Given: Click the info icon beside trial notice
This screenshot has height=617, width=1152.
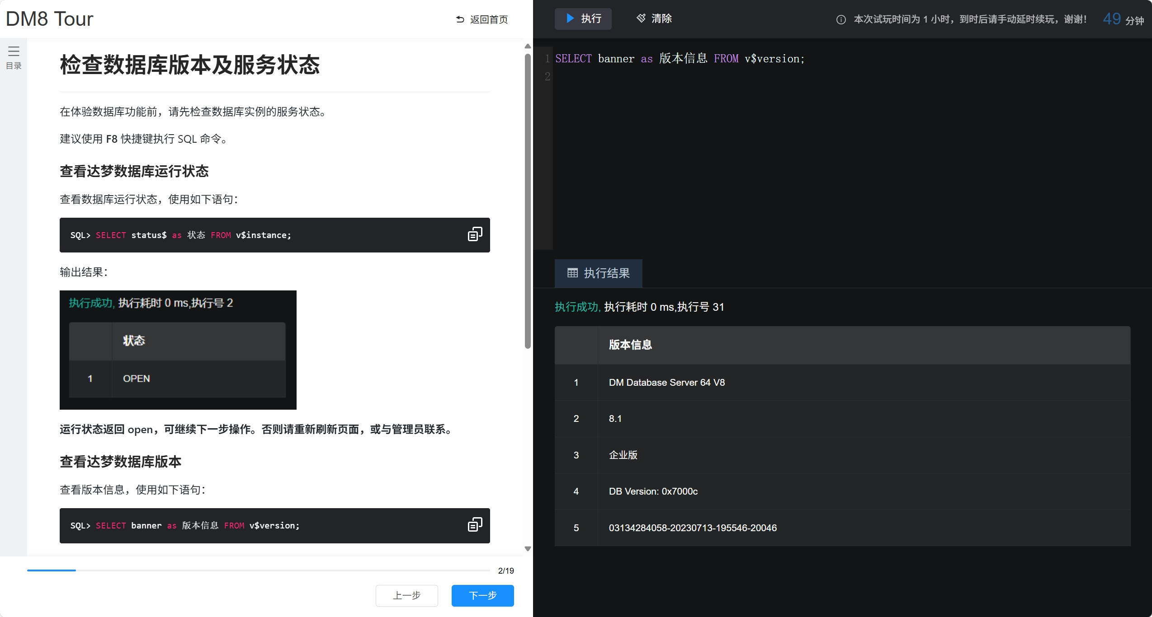Looking at the screenshot, I should click(840, 19).
